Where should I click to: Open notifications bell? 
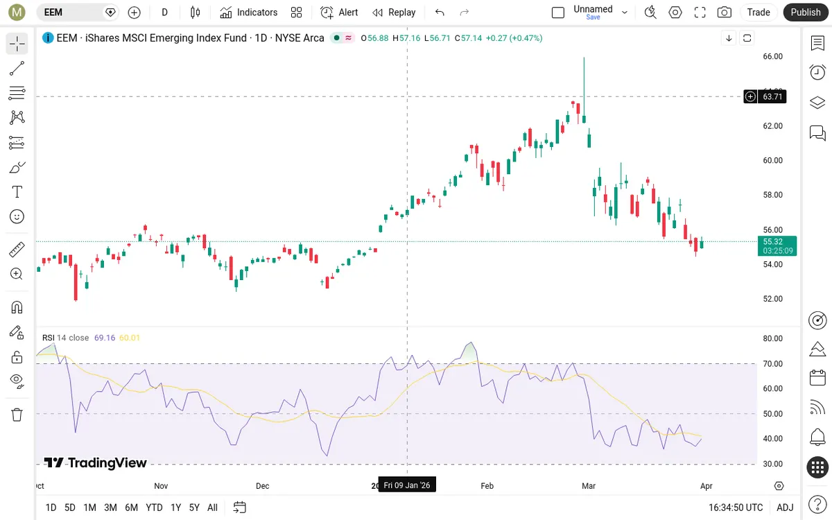click(x=817, y=437)
